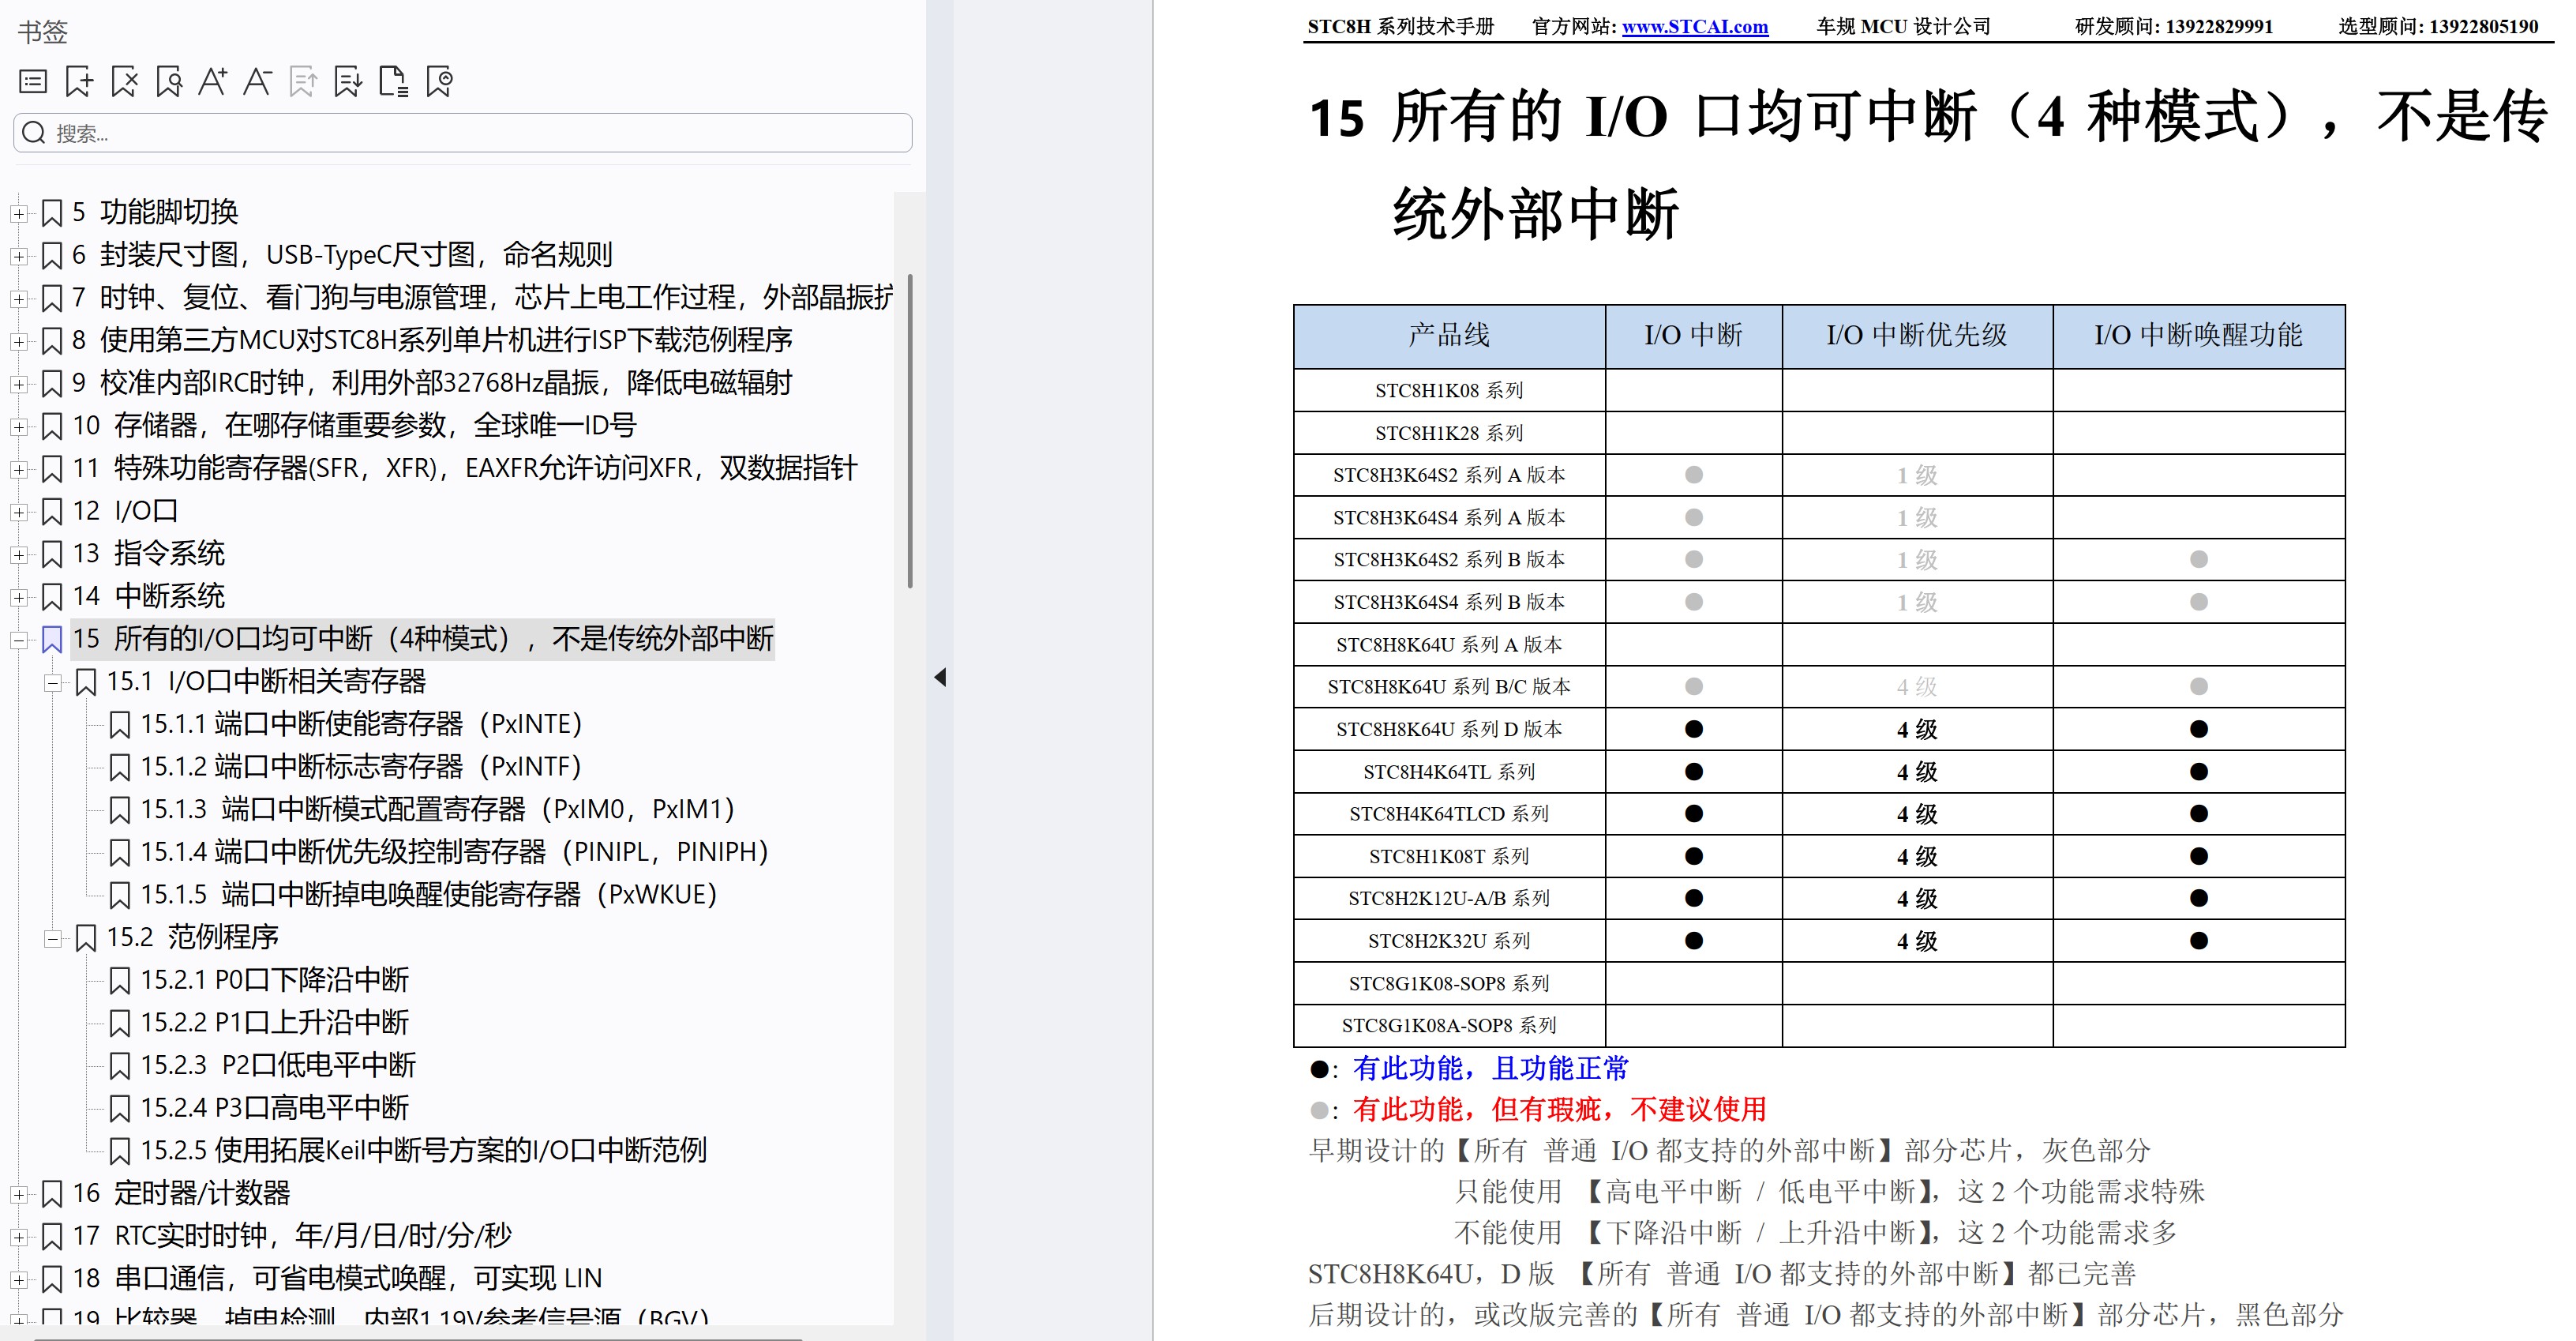Viewport: 2576px width, 1341px height.
Task: Click the find bookmark icon
Action: 169,81
